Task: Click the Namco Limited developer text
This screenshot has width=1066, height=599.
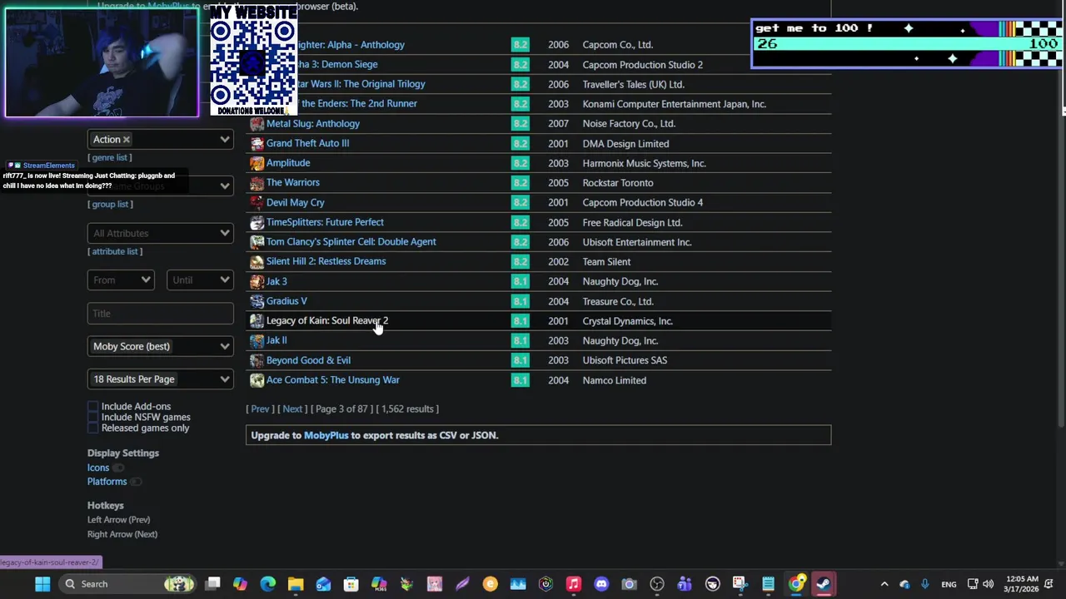Action: tap(615, 380)
